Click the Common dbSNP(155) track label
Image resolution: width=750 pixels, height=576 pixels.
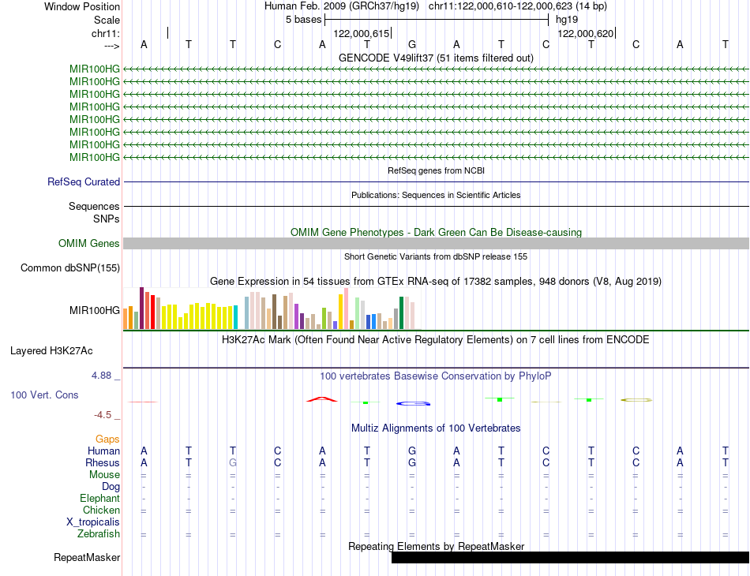point(70,267)
